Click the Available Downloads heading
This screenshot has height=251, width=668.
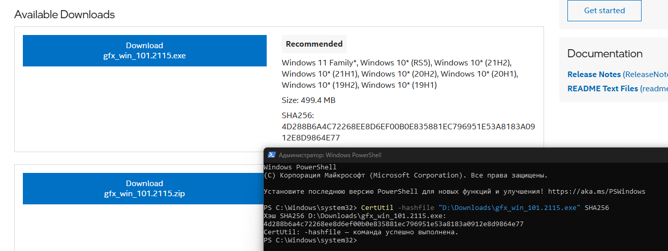tap(65, 15)
